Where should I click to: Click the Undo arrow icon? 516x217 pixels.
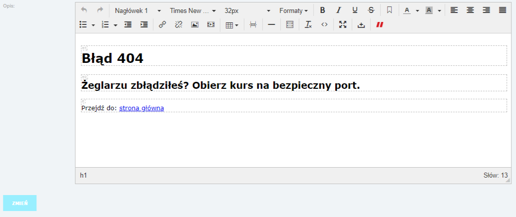point(84,10)
